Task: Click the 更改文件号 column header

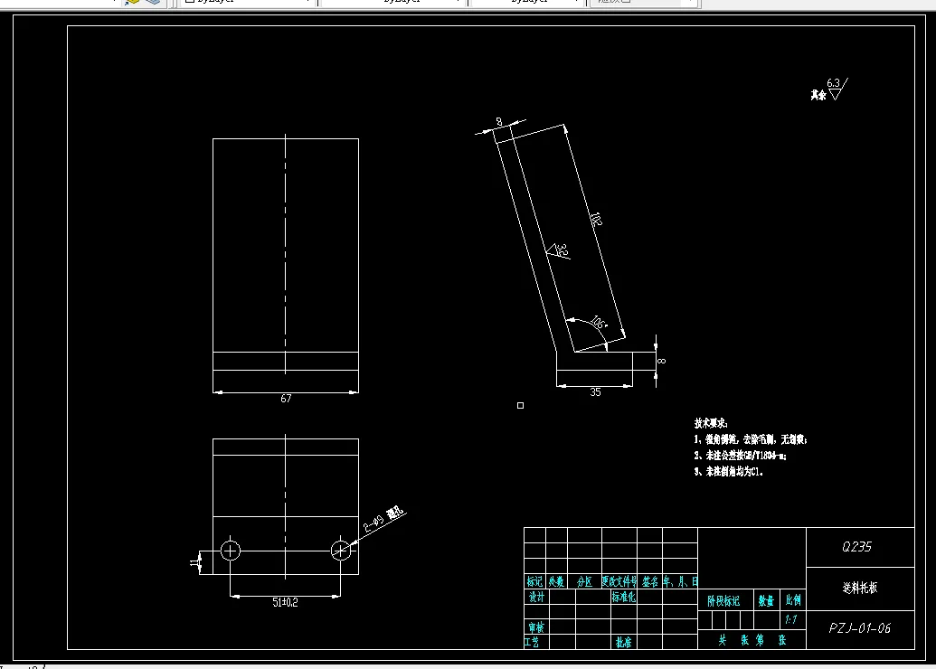Action: tap(619, 581)
